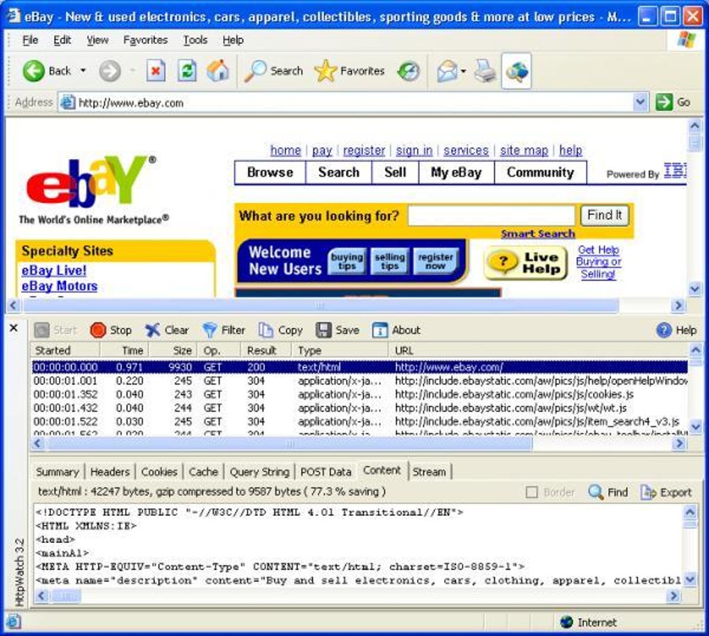Open the Tools menu
Viewport: 709px width, 636px height.
click(195, 40)
